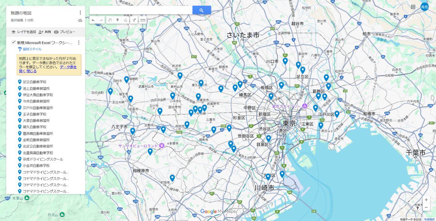Screen dimensions: 436x221
Task: Click the サンリオピューロランド purple landmark icon
Action: [162, 146]
